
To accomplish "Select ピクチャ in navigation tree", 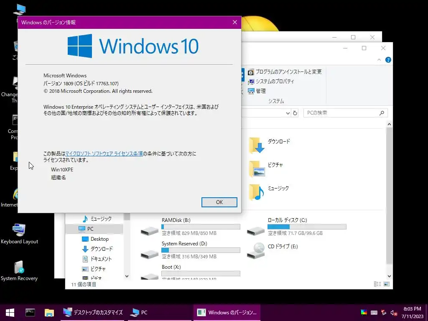I will [94, 269].
